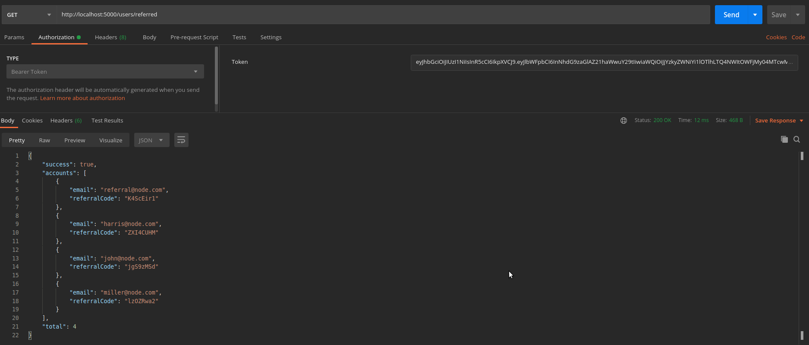
Task: Click the Token input field
Action: [x=604, y=62]
